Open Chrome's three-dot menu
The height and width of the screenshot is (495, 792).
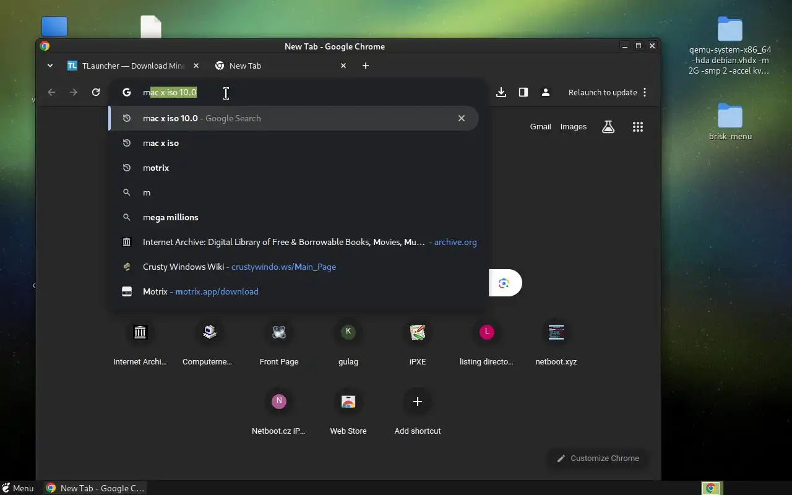coord(645,92)
